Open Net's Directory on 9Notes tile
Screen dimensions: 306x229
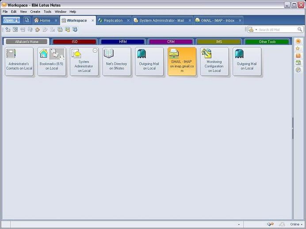click(117, 61)
